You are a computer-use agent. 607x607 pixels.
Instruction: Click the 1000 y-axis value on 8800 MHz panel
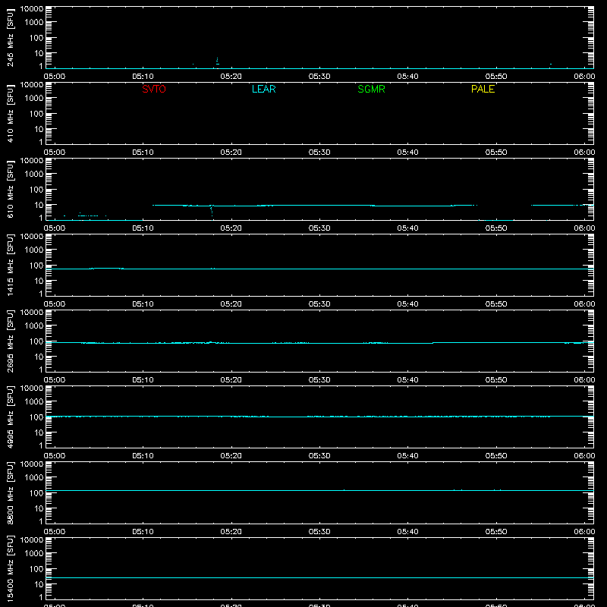pos(34,478)
